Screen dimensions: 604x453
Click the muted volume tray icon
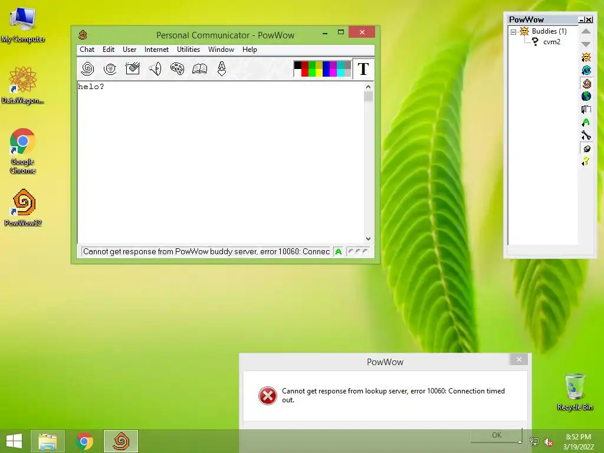pyautogui.click(x=549, y=442)
